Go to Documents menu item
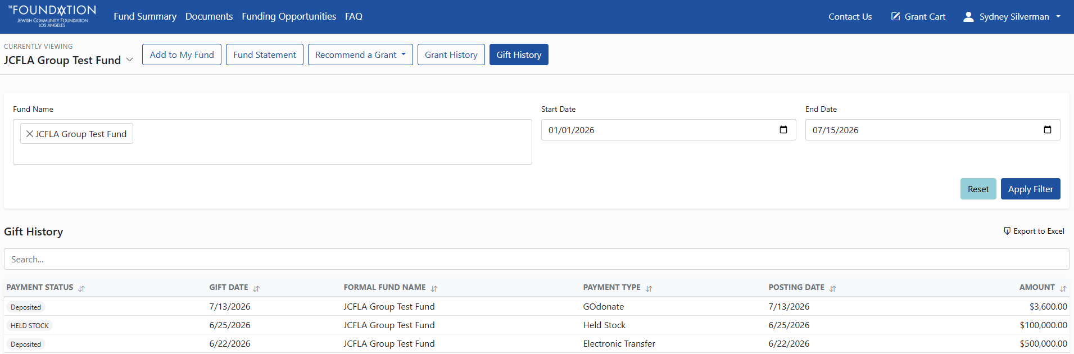This screenshot has width=1074, height=354. click(209, 16)
